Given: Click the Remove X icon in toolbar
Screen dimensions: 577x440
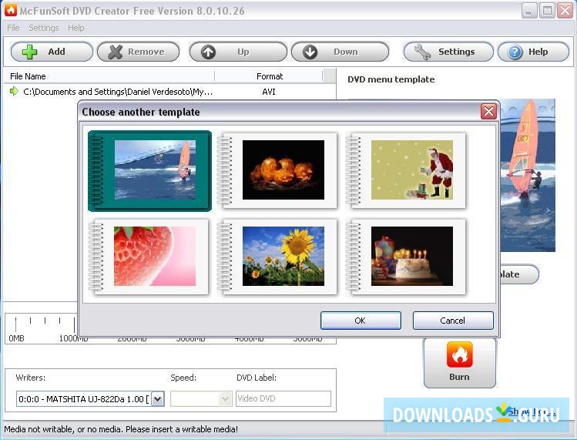Looking at the screenshot, I should 116,52.
